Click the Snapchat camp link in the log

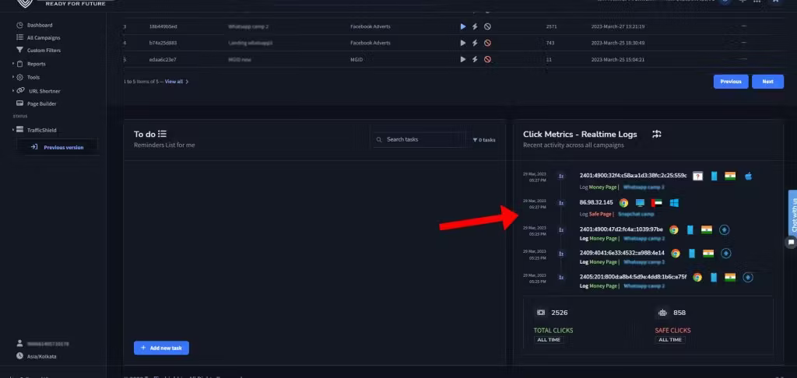(636, 214)
